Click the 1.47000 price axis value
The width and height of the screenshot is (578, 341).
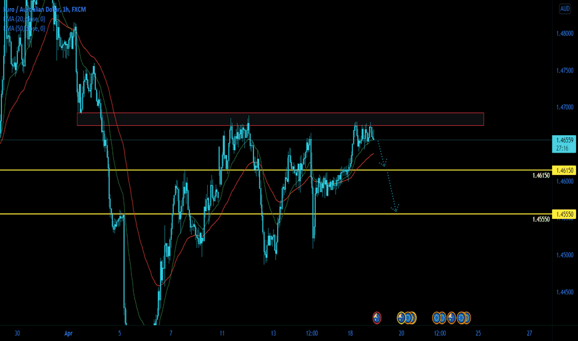tap(565, 107)
